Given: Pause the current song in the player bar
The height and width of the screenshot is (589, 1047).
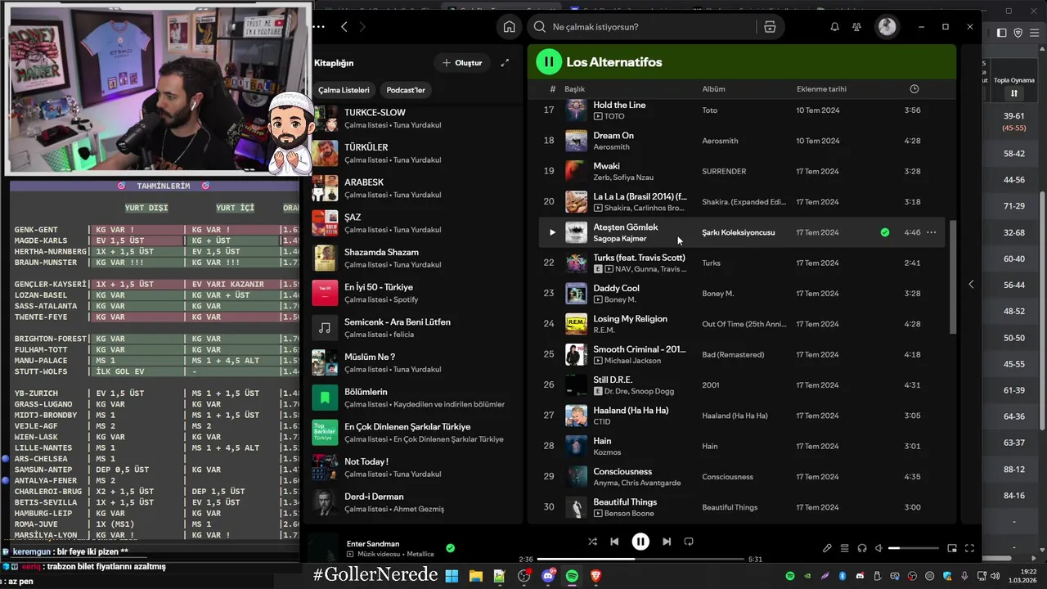Looking at the screenshot, I should 640,542.
